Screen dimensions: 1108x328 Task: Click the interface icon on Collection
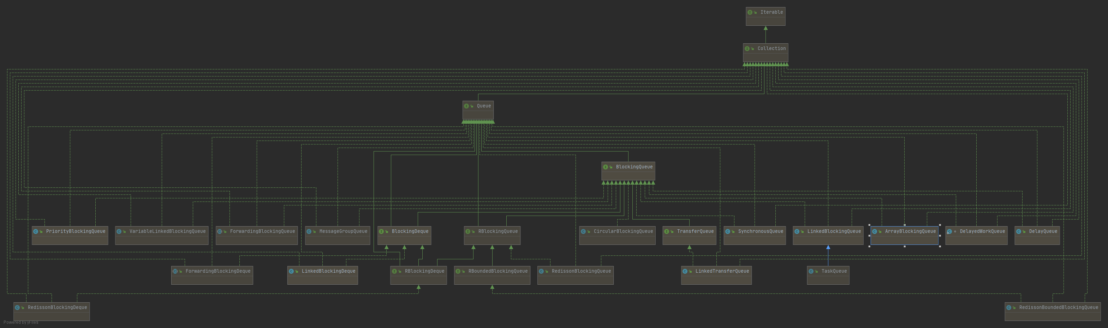[x=747, y=49]
